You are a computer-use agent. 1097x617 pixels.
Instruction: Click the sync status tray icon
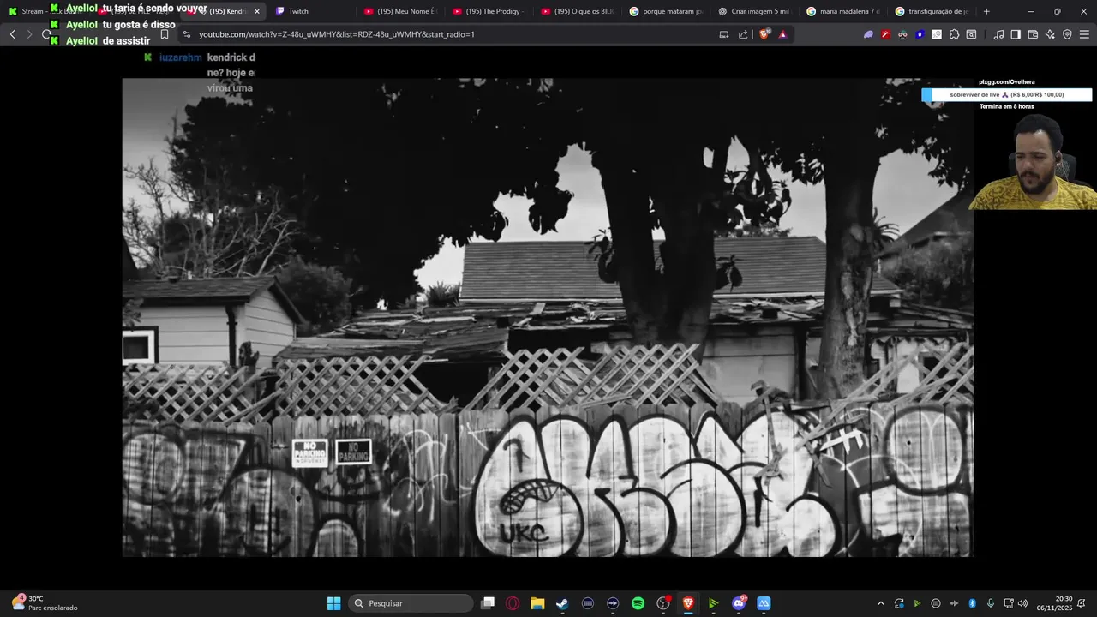(899, 603)
